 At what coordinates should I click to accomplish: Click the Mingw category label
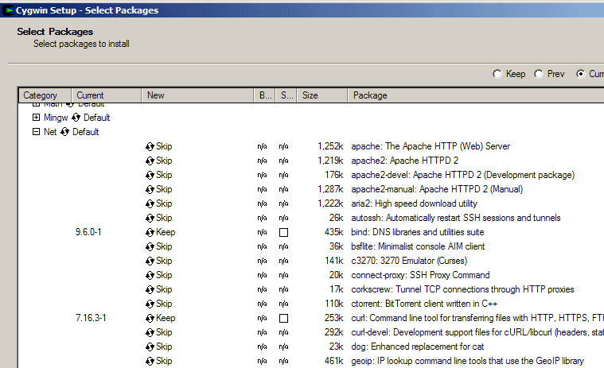point(56,118)
